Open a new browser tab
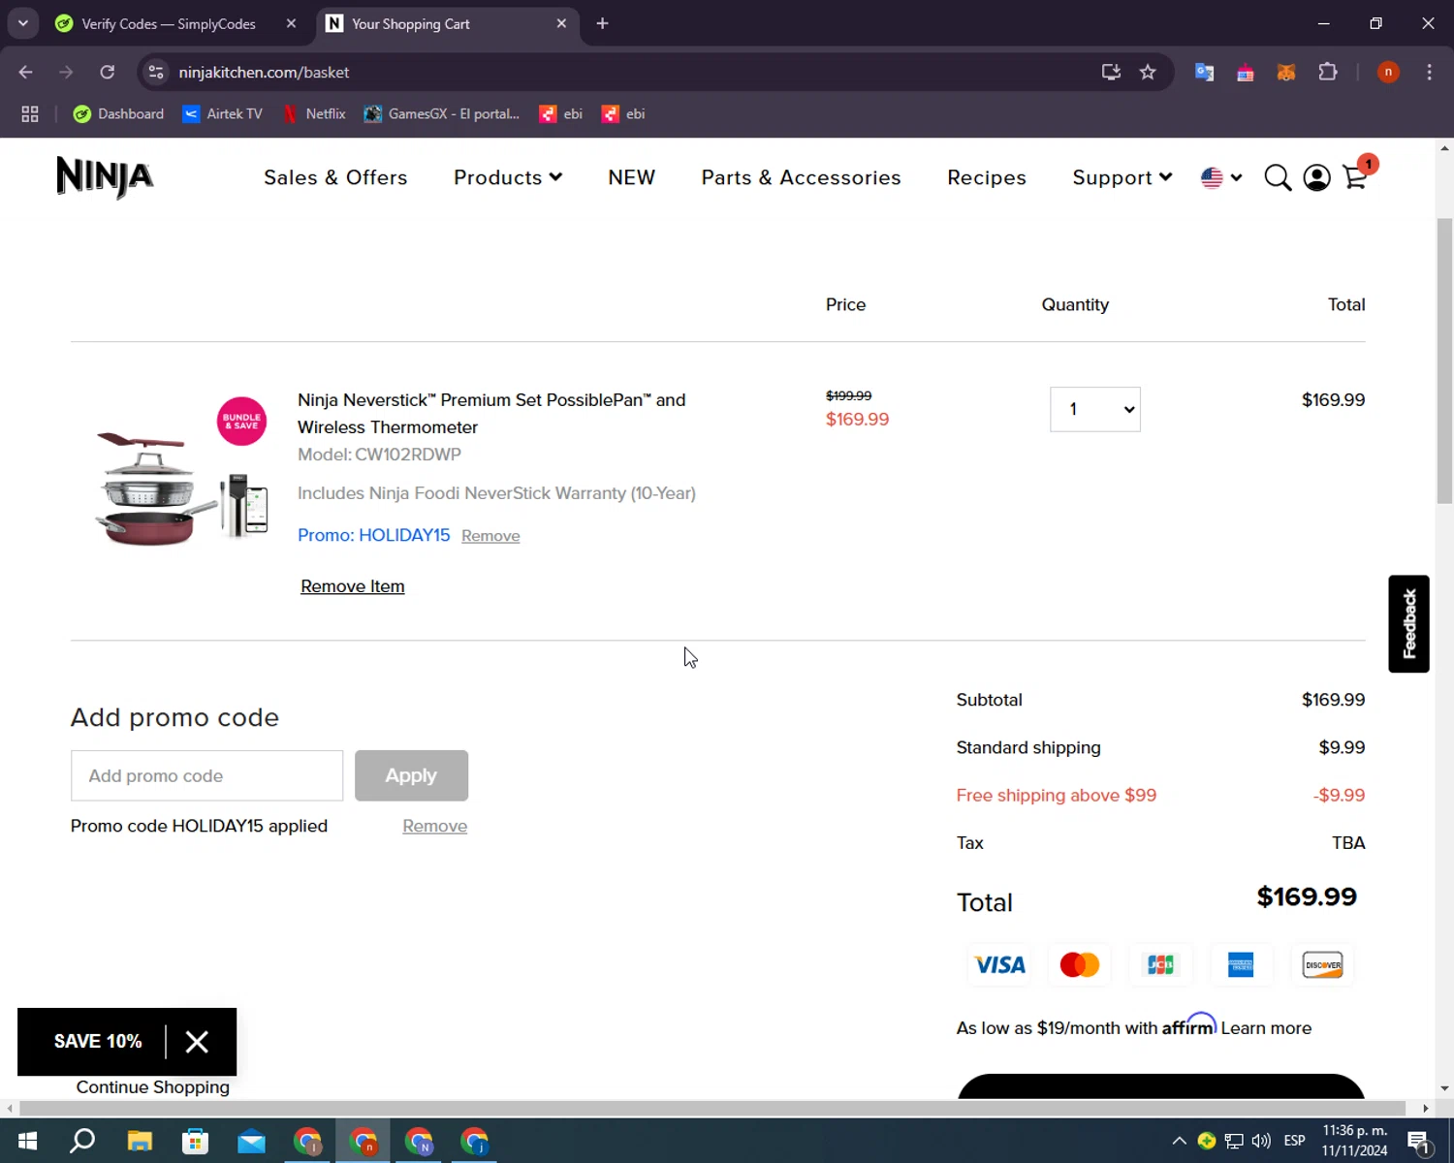Screen dimensions: 1454x1163 click(602, 23)
